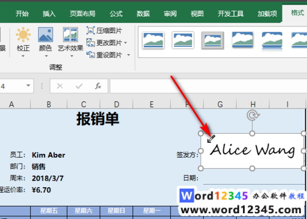Open the 艺术效果 artistic effects icon
The width and height of the screenshot is (307, 219).
point(70,35)
